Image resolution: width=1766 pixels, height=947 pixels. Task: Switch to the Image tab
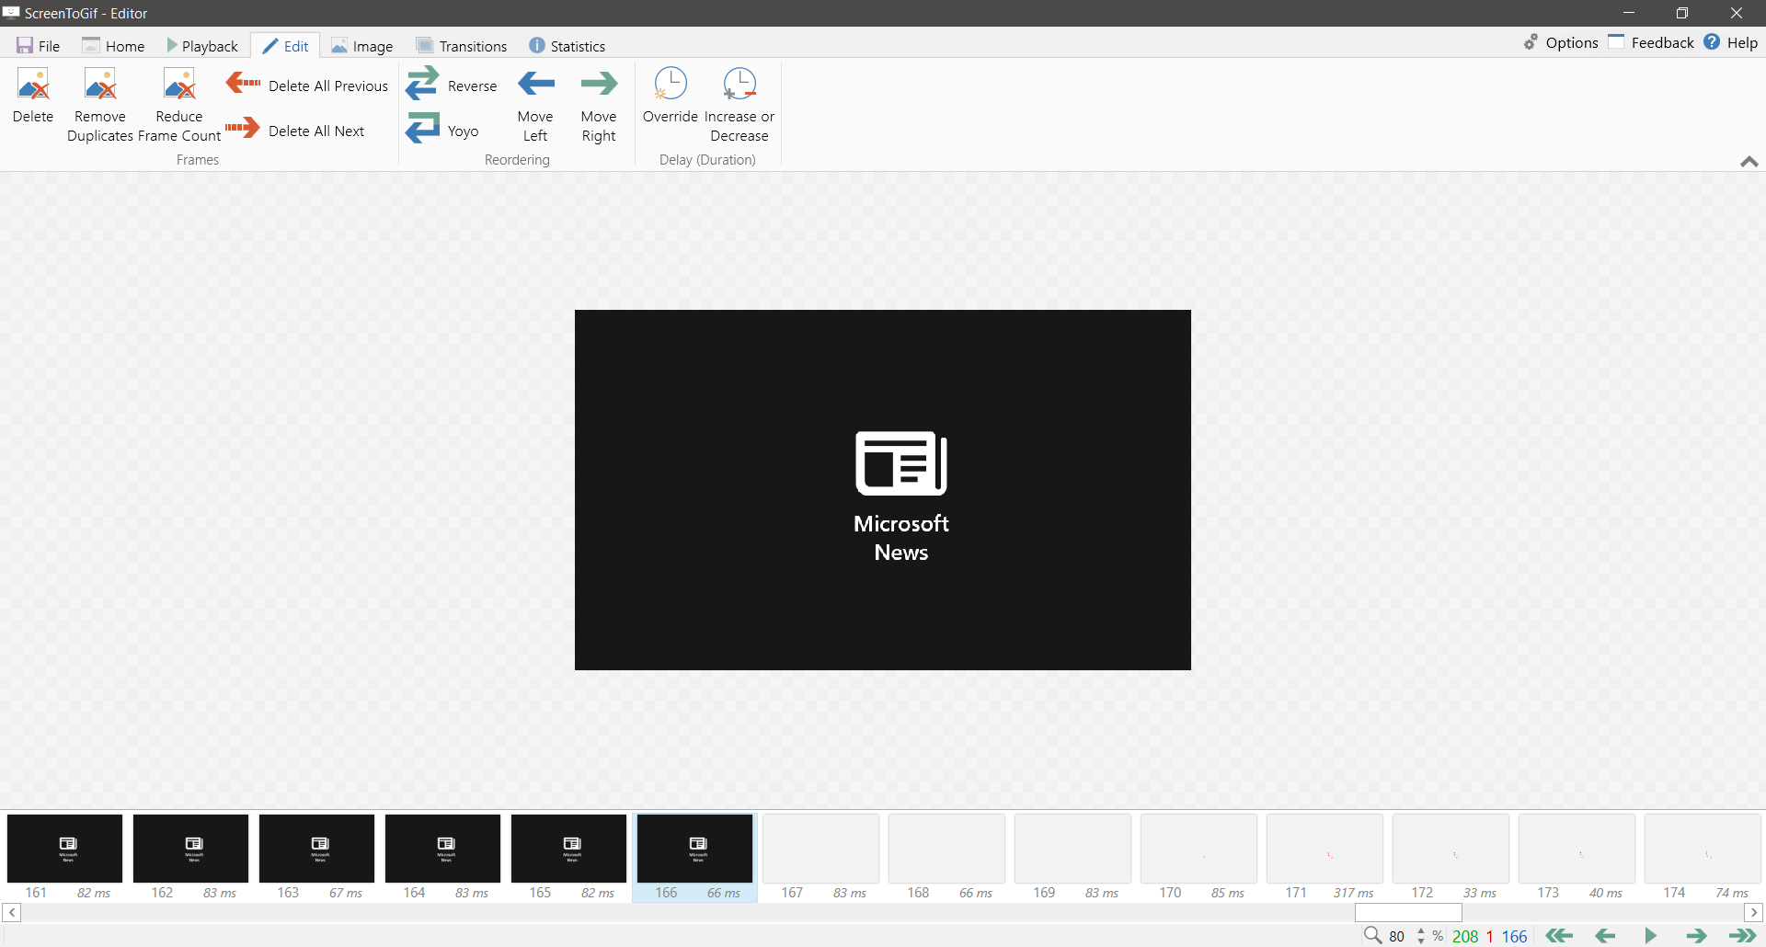361,46
